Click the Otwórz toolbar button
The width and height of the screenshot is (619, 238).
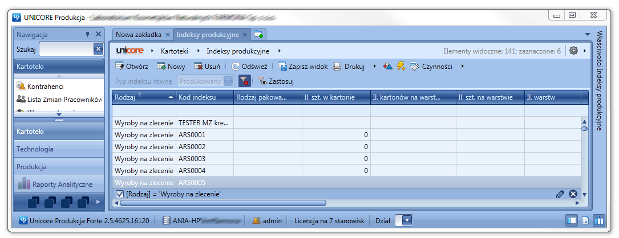(x=131, y=67)
